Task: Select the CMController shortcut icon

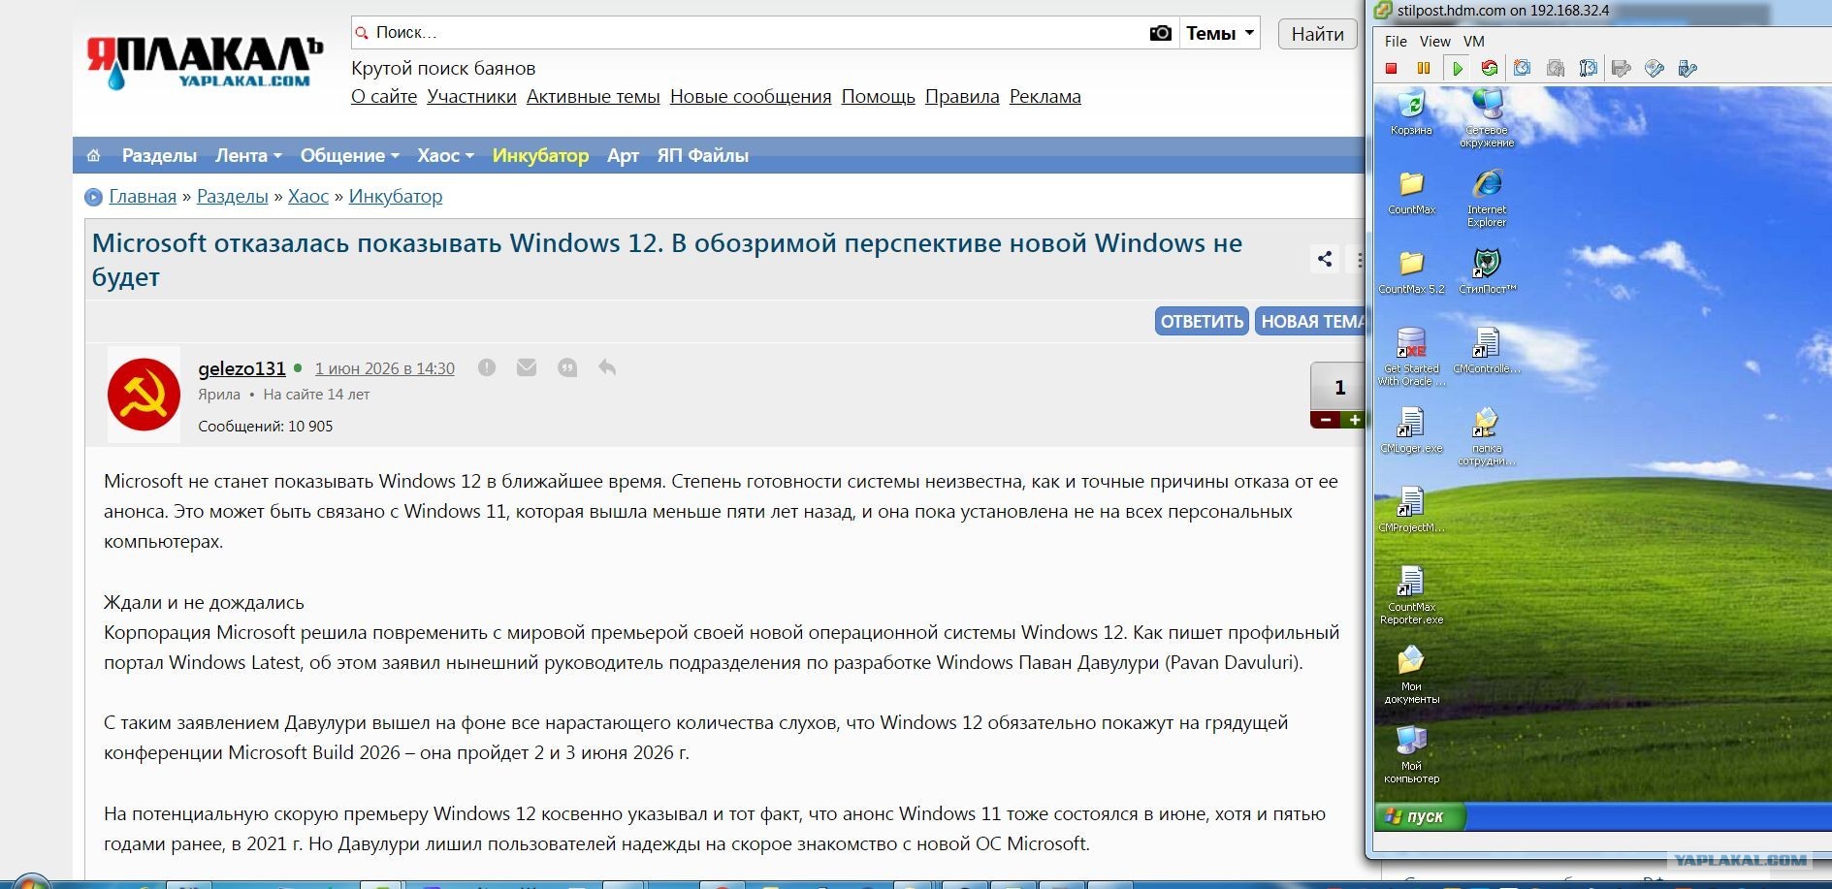Action: coord(1487,351)
